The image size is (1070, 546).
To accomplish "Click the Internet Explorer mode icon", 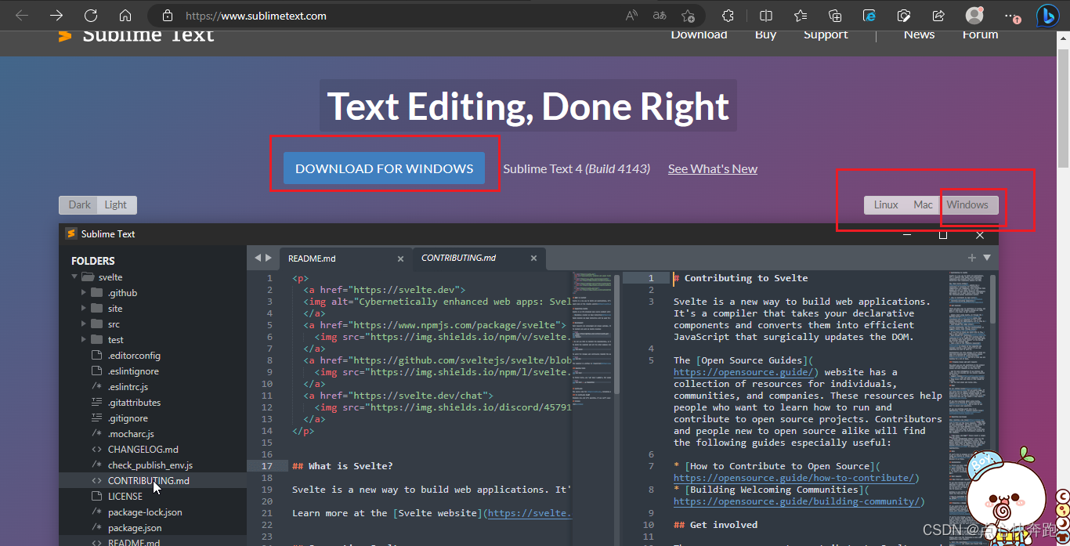I will [869, 16].
